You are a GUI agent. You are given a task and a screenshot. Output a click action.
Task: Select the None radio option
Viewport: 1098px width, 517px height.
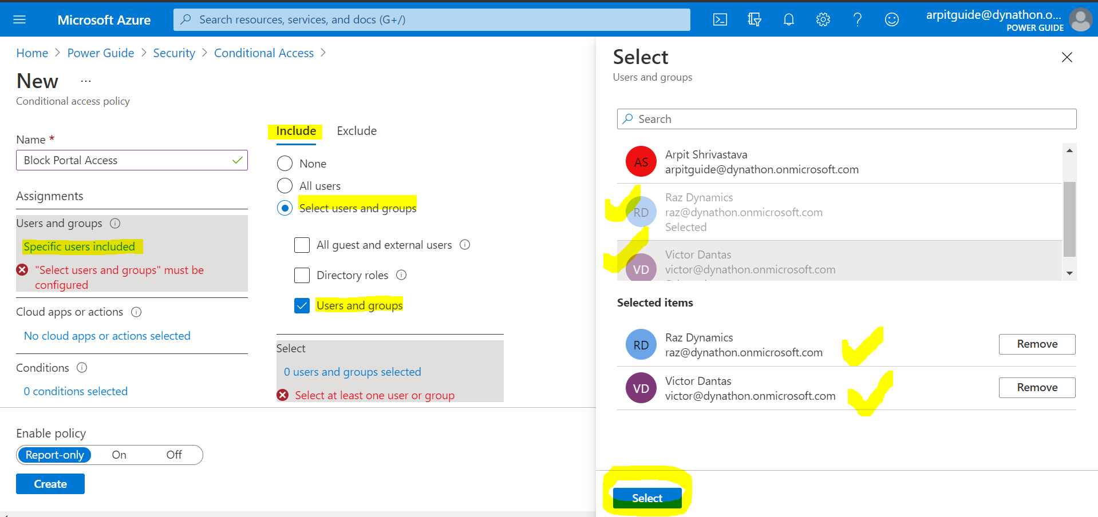pos(285,164)
